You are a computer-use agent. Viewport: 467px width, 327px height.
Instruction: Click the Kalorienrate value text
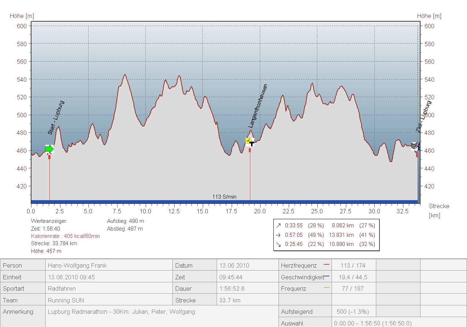66,236
